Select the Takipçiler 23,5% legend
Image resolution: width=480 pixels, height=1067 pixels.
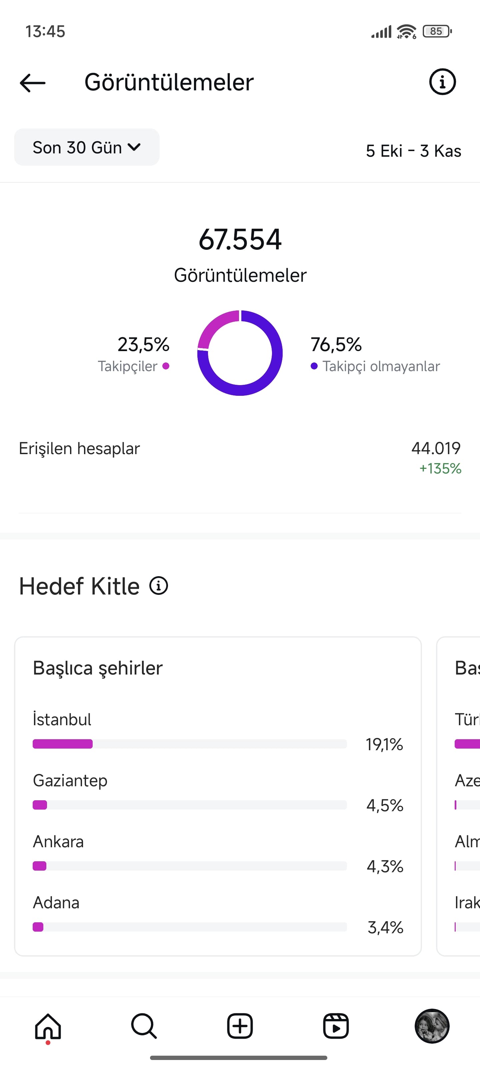click(x=133, y=354)
